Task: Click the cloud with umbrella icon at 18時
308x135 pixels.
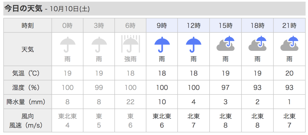Action: click(257, 43)
